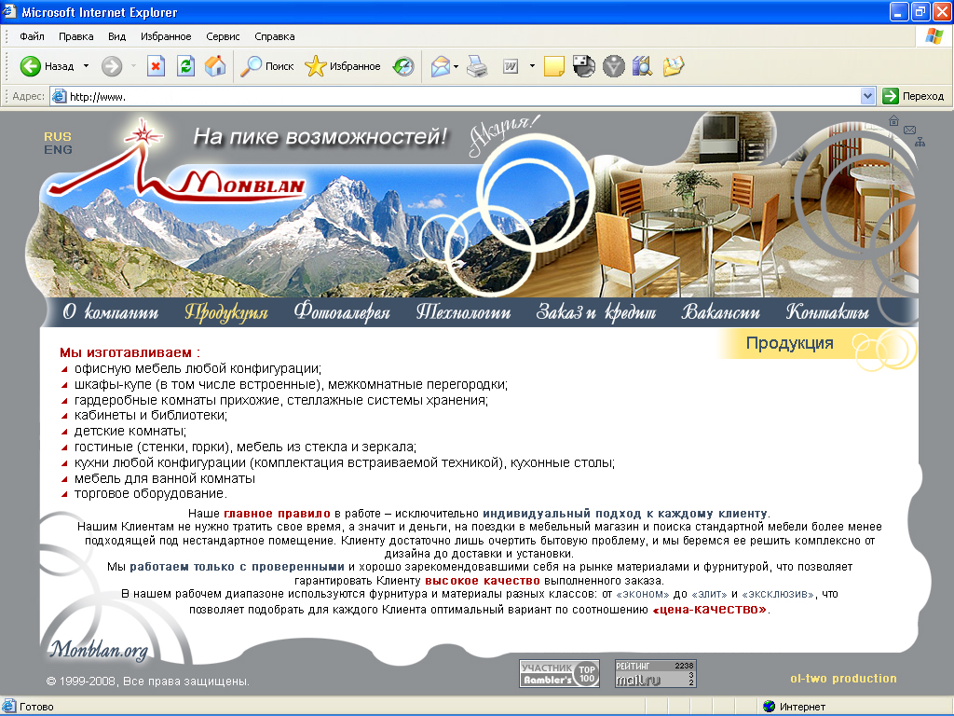Edit the page with the Word icon
The width and height of the screenshot is (954, 716).
(x=511, y=66)
